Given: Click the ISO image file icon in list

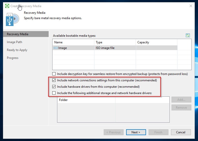Looking at the screenshot, I should 56,48.
